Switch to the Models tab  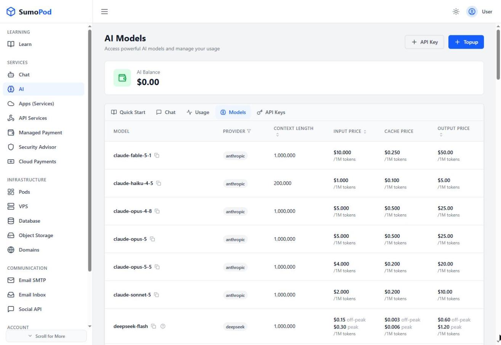point(233,112)
